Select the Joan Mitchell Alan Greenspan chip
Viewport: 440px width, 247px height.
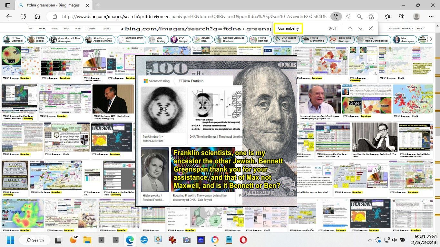click(66, 40)
